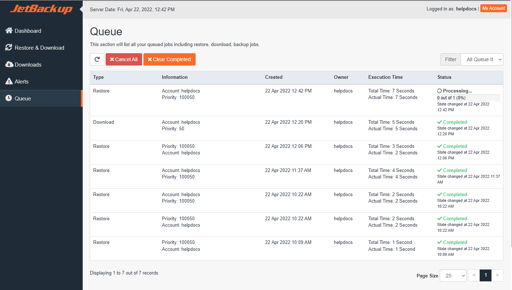The width and height of the screenshot is (512, 290).
Task: Click the Cancel All button
Action: [x=124, y=59]
